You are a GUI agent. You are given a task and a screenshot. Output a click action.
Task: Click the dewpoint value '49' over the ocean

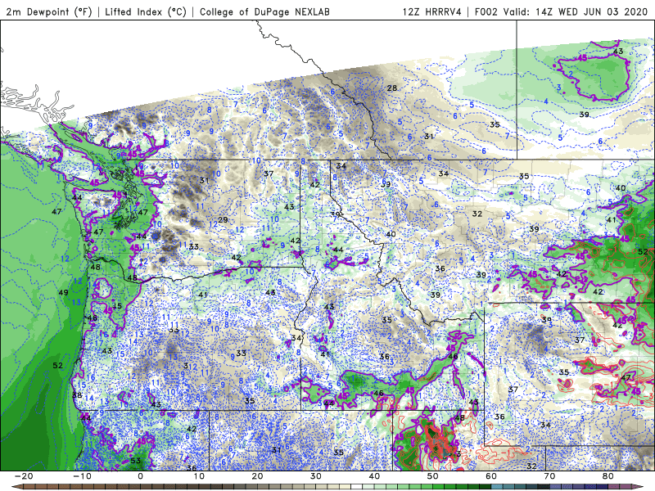point(63,292)
